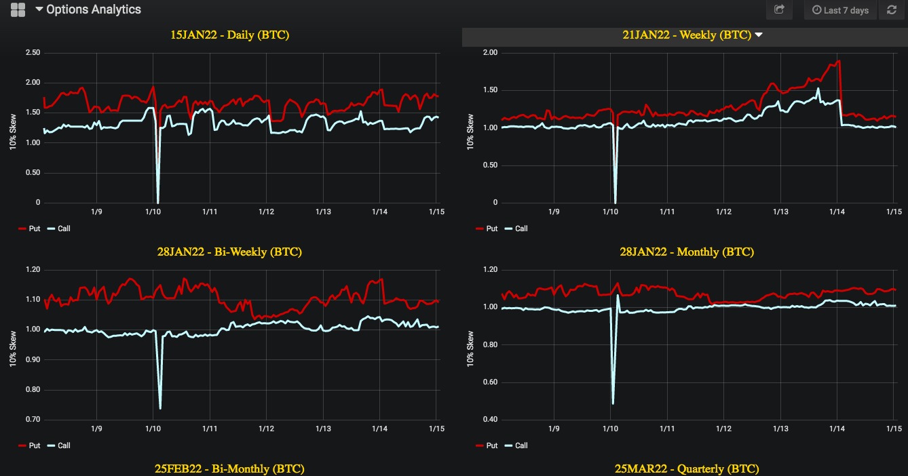This screenshot has width=908, height=476.
Task: Open the 15JAN22 - Daily (BTC) panel title
Action: (230, 35)
